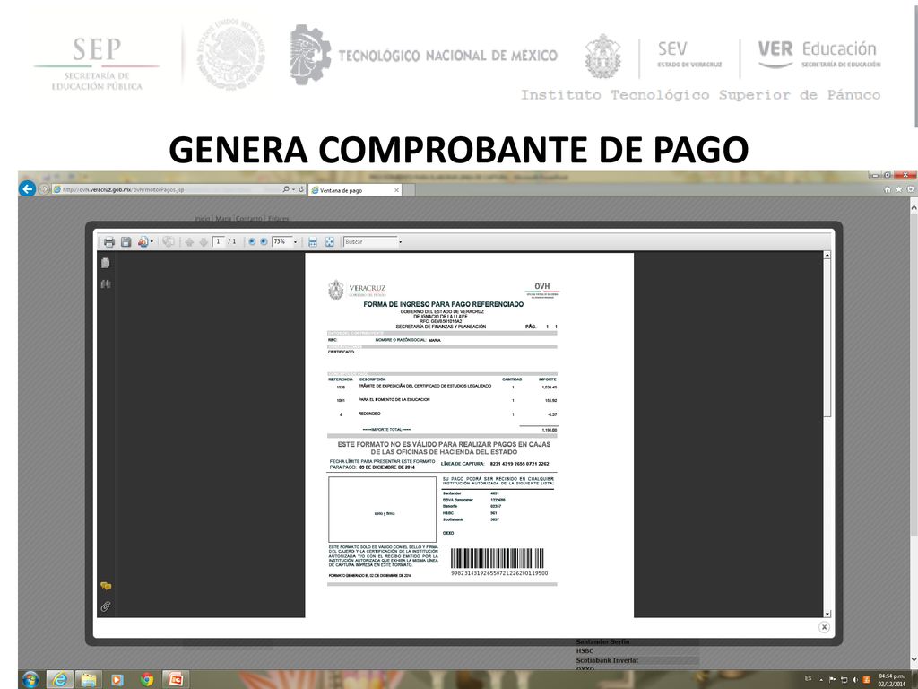918x689 pixels.
Task: Zoom out with the minus circle button
Action: click(252, 241)
